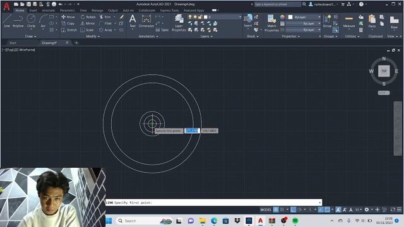Open the Insert ribbon tab
The image size is (404, 227).
coord(33,11)
